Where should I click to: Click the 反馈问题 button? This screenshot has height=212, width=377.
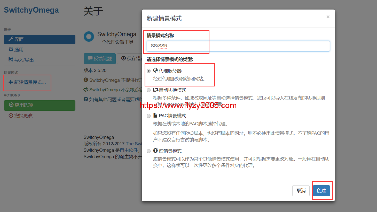click(100, 59)
